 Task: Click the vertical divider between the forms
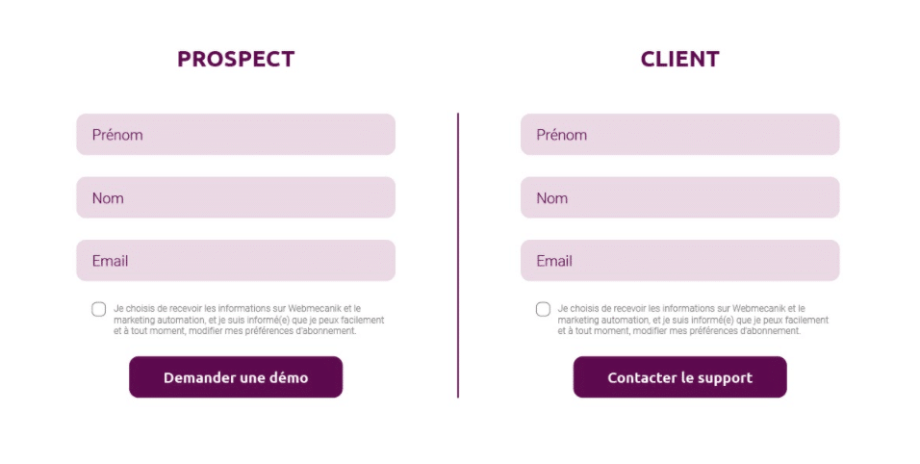(x=458, y=255)
